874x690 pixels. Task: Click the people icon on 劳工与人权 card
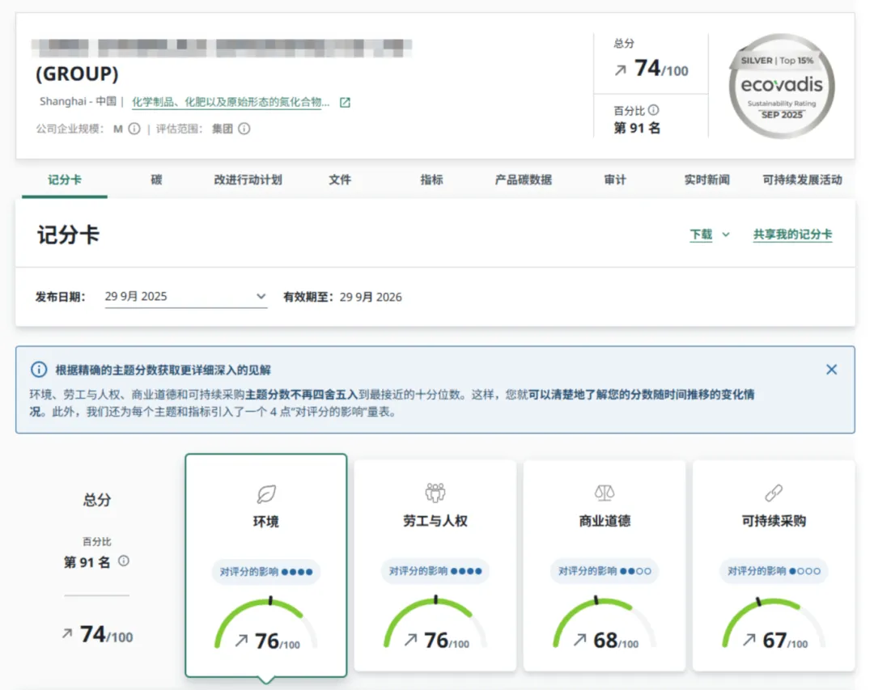(x=435, y=493)
